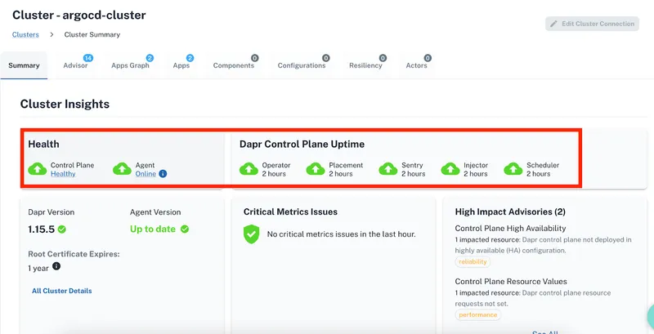Click the green shield icon in Critical Metrics

252,234
